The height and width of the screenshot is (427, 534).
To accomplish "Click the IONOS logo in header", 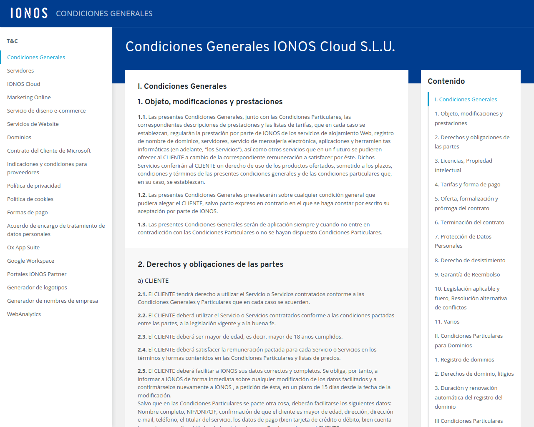I will (x=29, y=13).
